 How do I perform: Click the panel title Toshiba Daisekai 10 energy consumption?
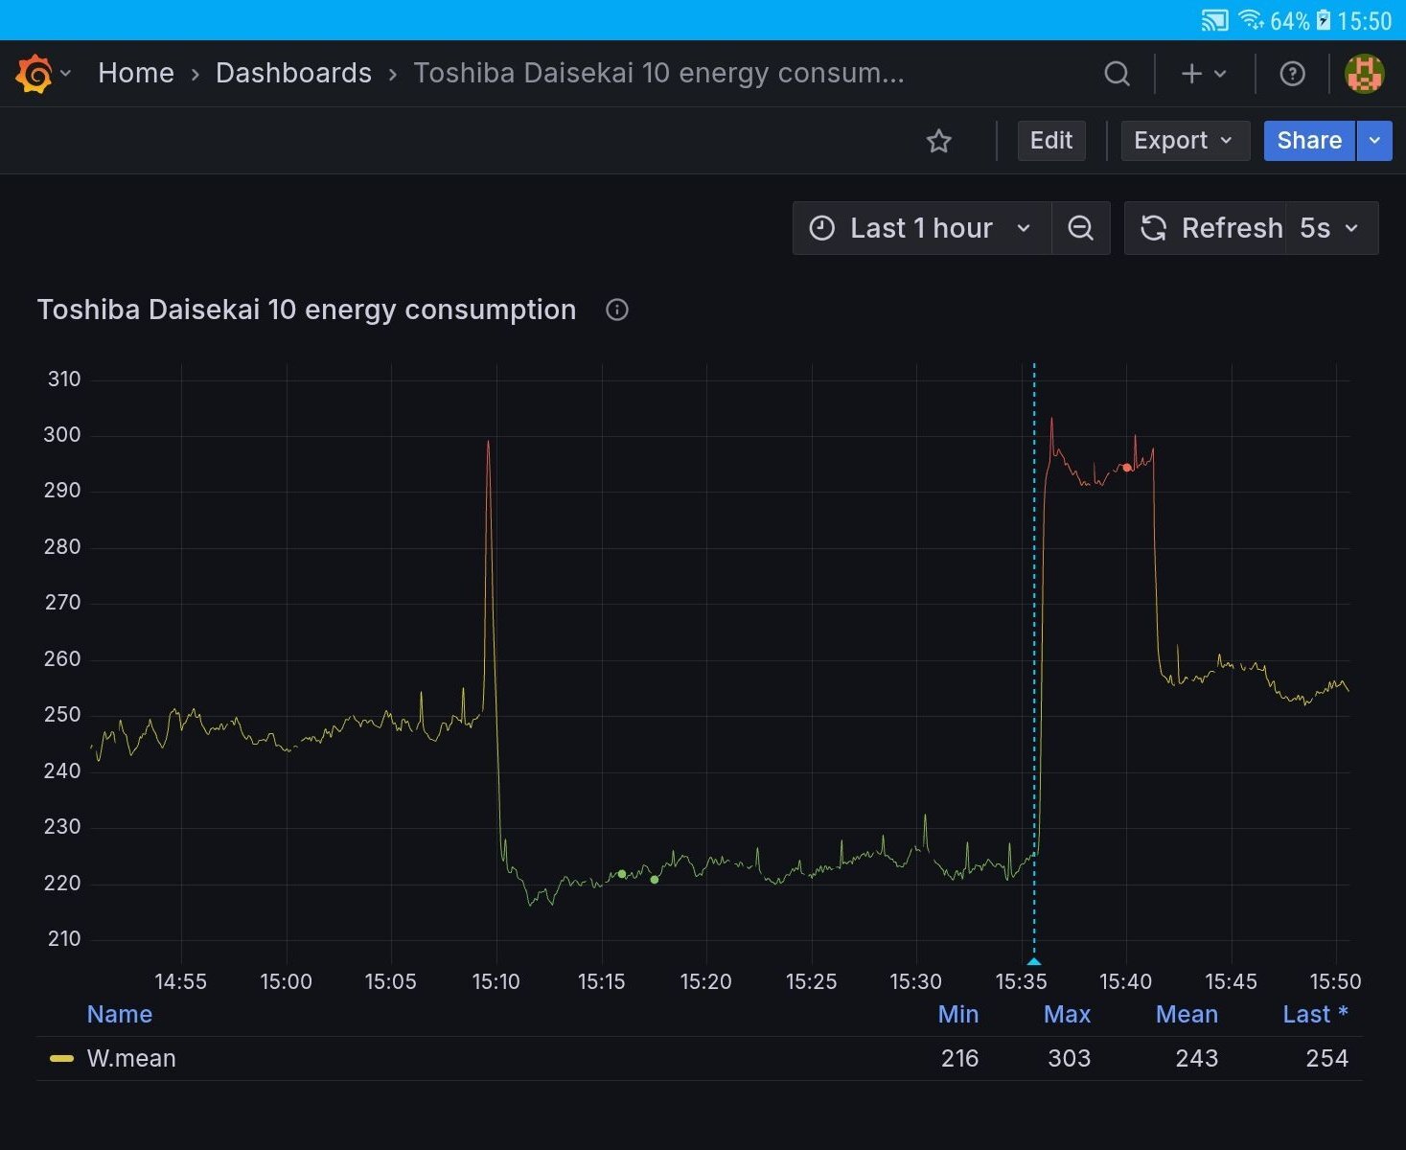click(307, 310)
